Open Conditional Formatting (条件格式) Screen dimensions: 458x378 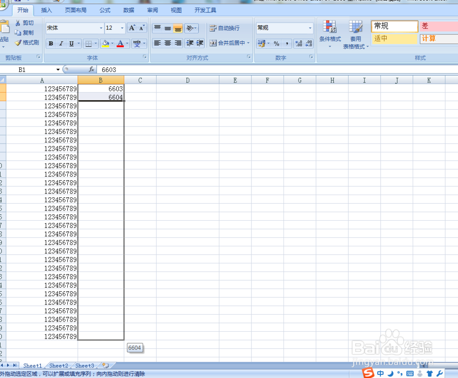[x=330, y=34]
